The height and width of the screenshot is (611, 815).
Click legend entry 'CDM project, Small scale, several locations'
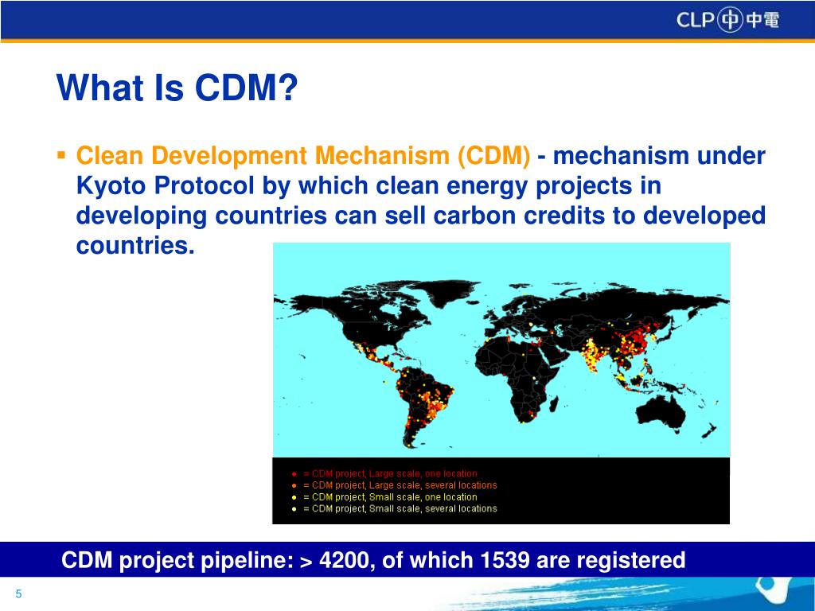click(400, 508)
